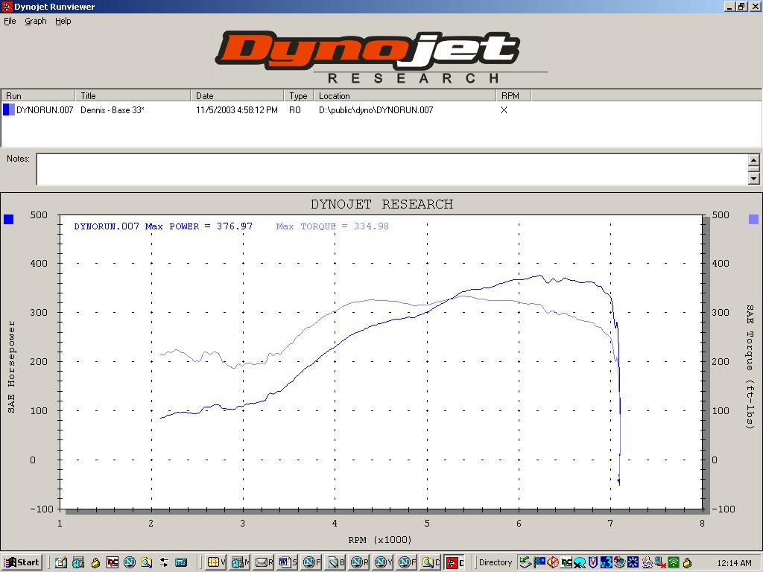Click the location path D:\public\dyno\DYNORUN.007

[376, 110]
